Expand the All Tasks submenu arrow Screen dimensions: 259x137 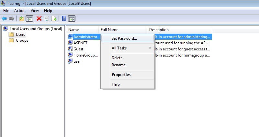point(150,48)
